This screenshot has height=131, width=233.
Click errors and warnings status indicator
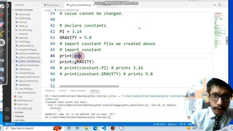[x=10, y=124]
